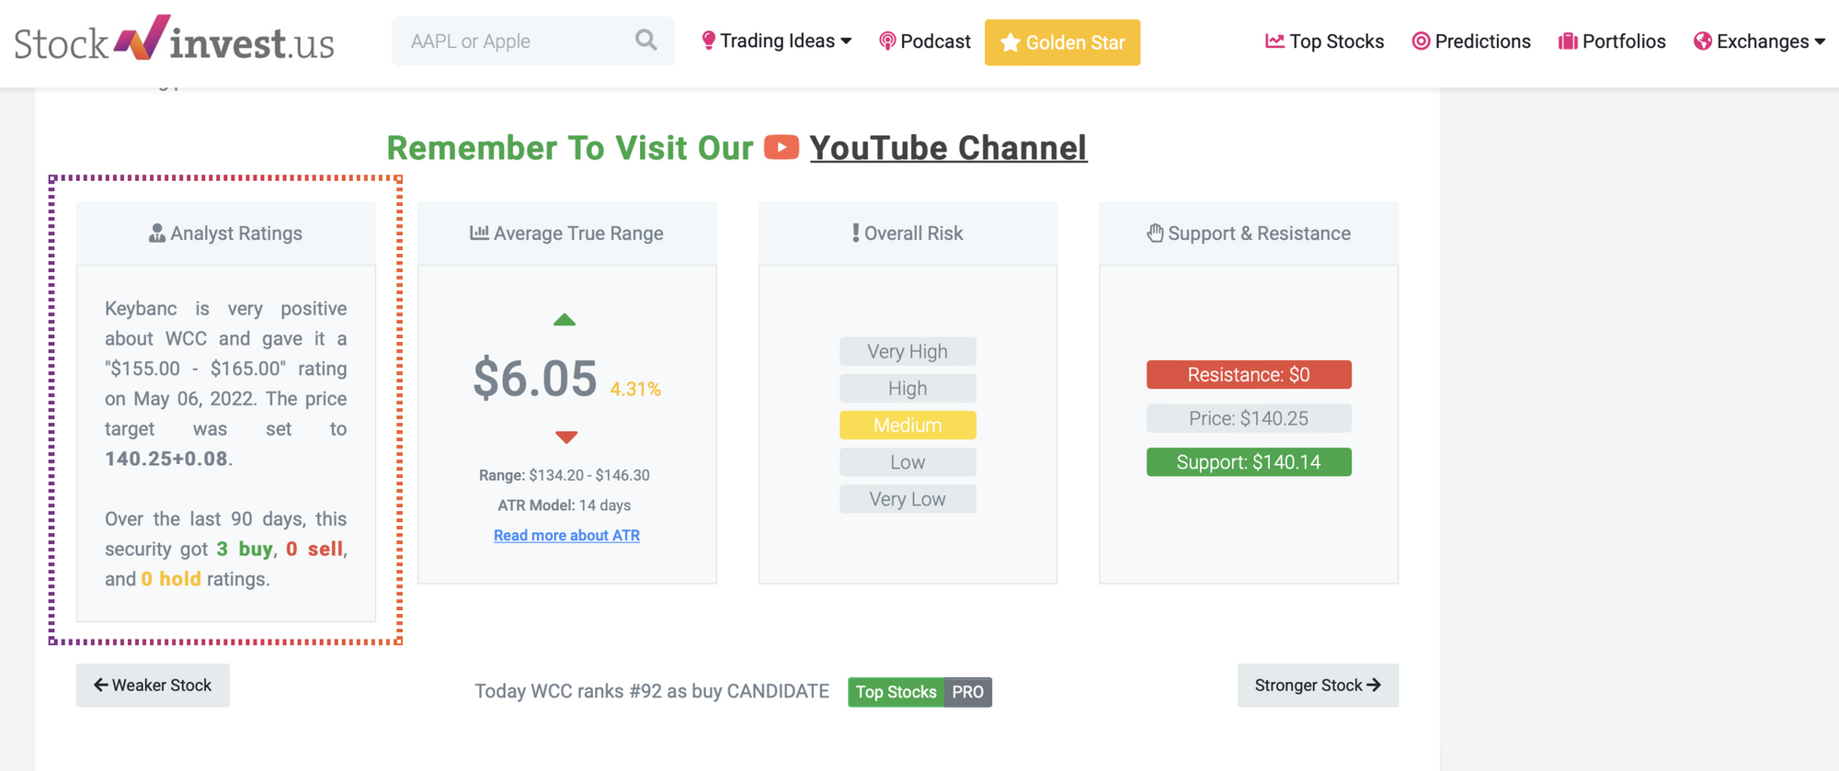Click the $6.05 ATR value
The width and height of the screenshot is (1839, 771).
click(535, 378)
